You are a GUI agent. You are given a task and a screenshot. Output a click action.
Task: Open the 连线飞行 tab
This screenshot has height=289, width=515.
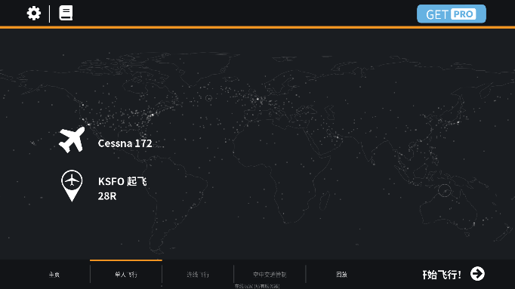(x=198, y=275)
